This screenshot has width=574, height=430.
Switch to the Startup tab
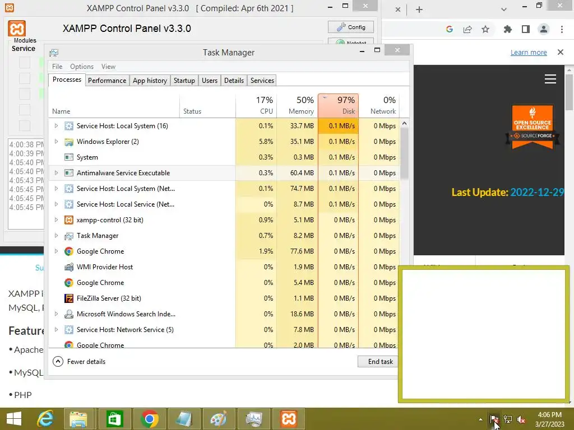(x=184, y=81)
